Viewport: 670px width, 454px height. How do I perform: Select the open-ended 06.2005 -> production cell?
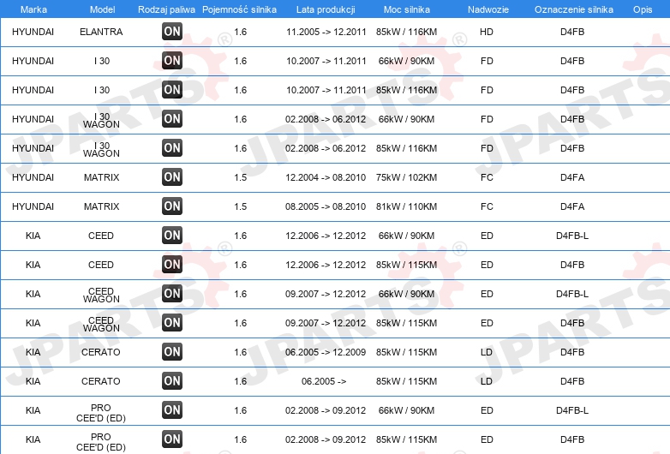(x=324, y=381)
